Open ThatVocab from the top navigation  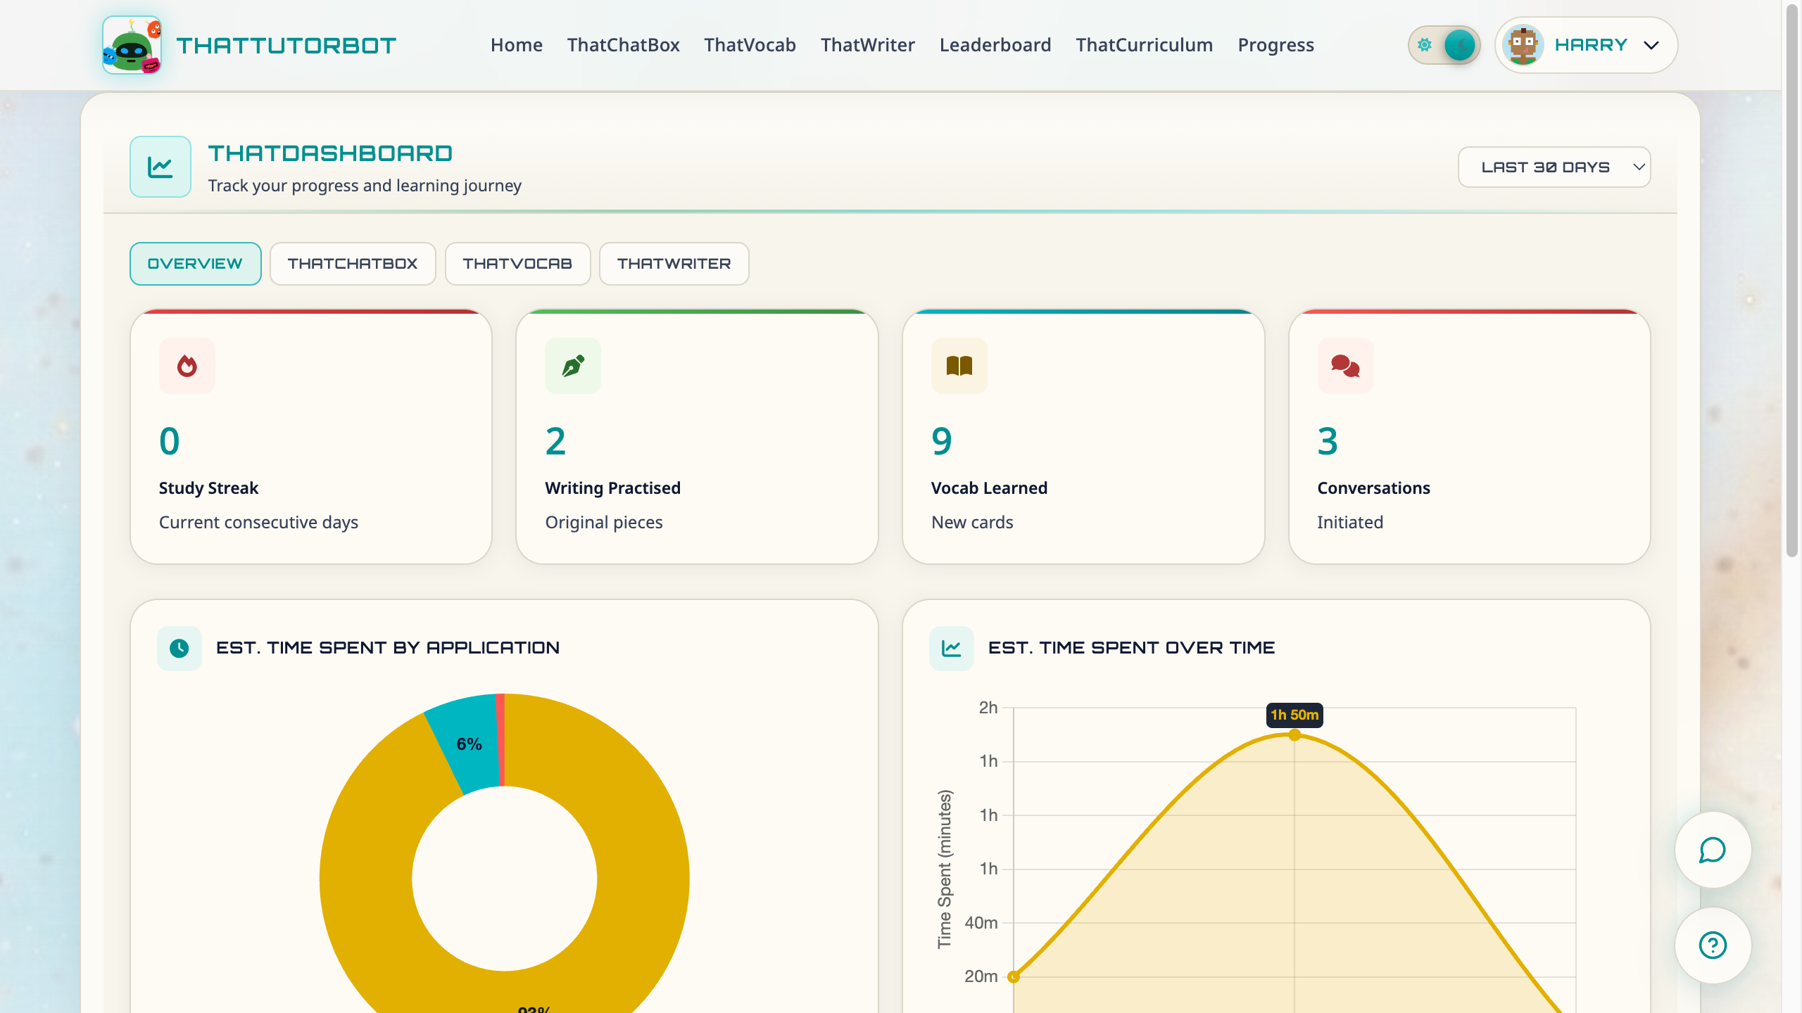pos(750,45)
